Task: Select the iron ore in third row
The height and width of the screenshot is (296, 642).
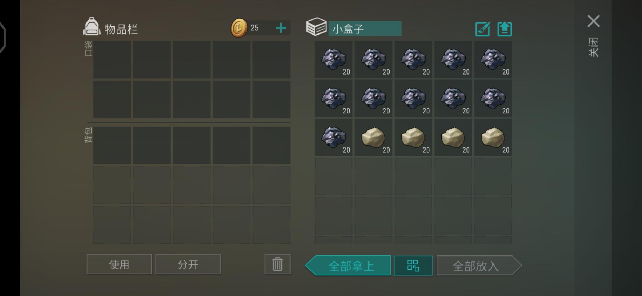Action: [x=333, y=138]
